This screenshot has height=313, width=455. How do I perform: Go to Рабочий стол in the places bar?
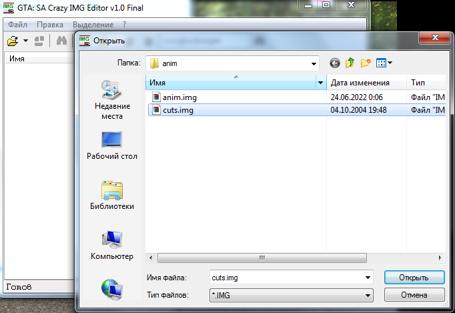click(x=112, y=145)
